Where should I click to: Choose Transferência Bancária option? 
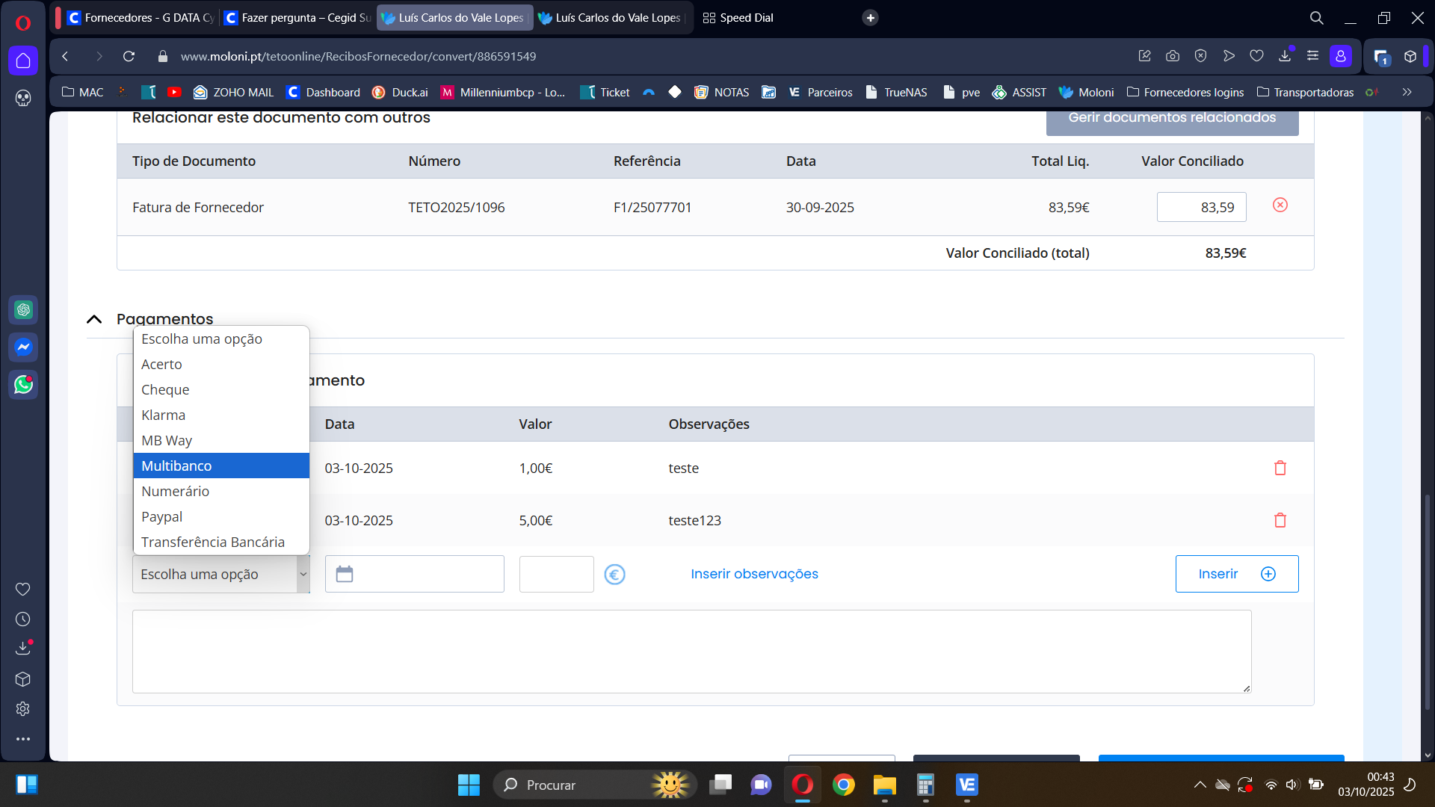(x=213, y=542)
